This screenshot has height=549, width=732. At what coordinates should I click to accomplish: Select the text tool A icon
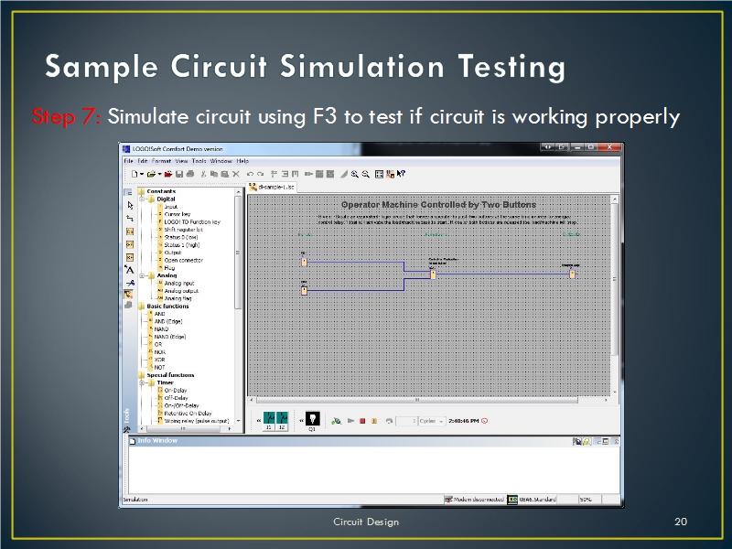point(129,270)
